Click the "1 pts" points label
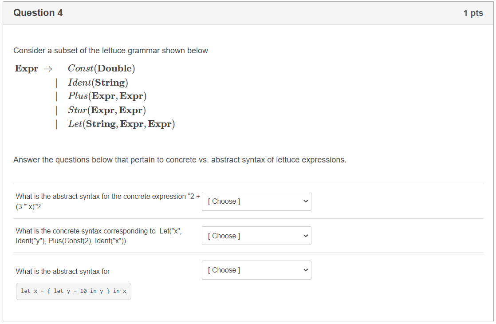The width and height of the screenshot is (496, 324). coord(473,13)
